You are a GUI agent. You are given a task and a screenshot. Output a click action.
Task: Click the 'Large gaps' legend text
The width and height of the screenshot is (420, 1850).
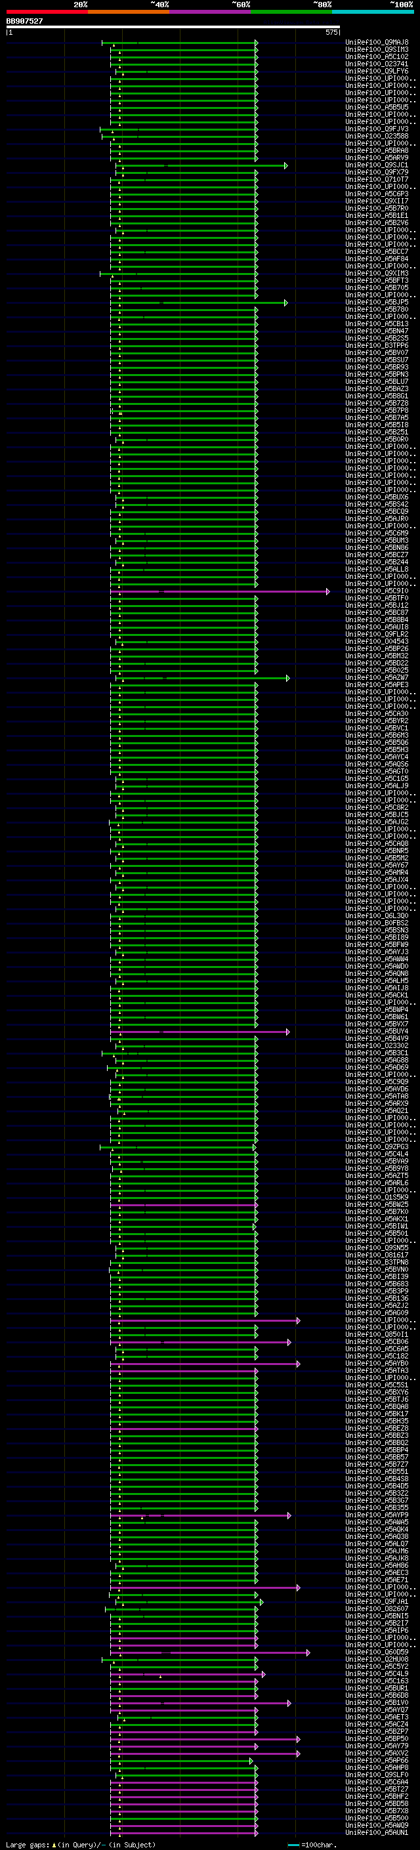click(x=28, y=1844)
